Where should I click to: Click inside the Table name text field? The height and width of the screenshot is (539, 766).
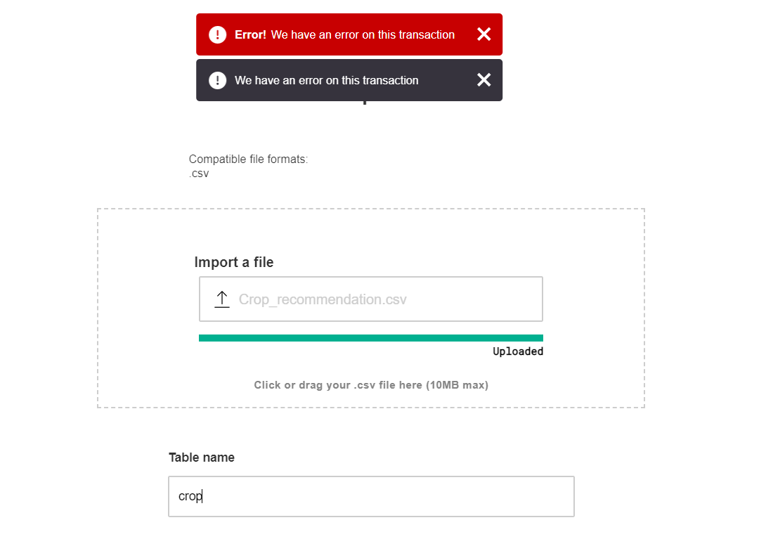pyautogui.click(x=371, y=496)
